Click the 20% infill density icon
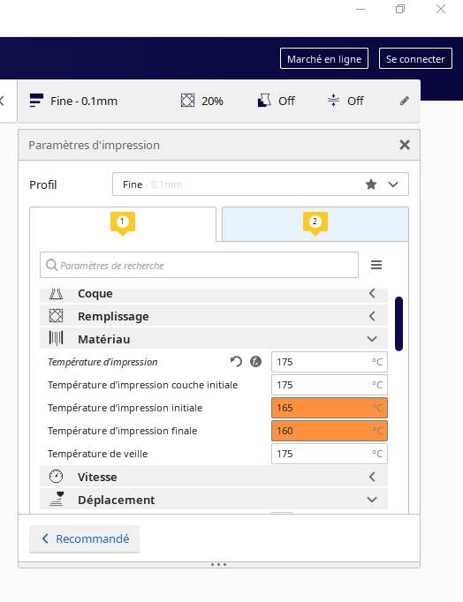463x602 pixels. click(x=187, y=101)
